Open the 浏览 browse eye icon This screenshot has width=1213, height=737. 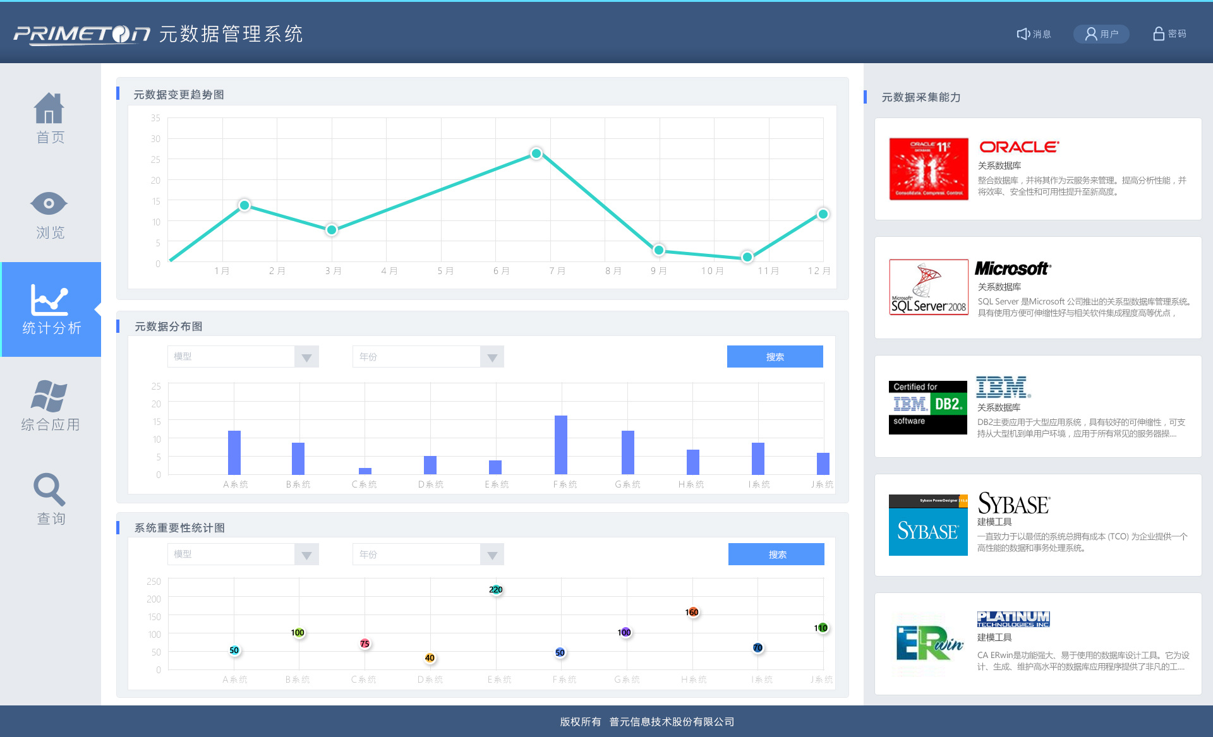click(x=49, y=203)
